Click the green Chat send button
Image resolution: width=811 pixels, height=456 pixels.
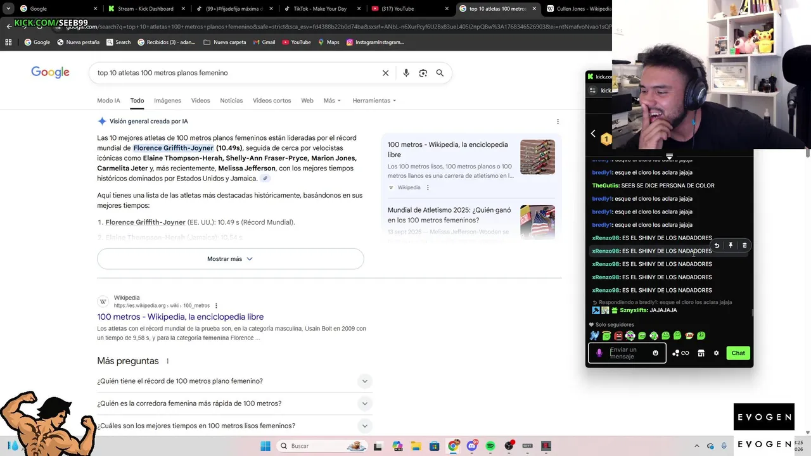738,353
